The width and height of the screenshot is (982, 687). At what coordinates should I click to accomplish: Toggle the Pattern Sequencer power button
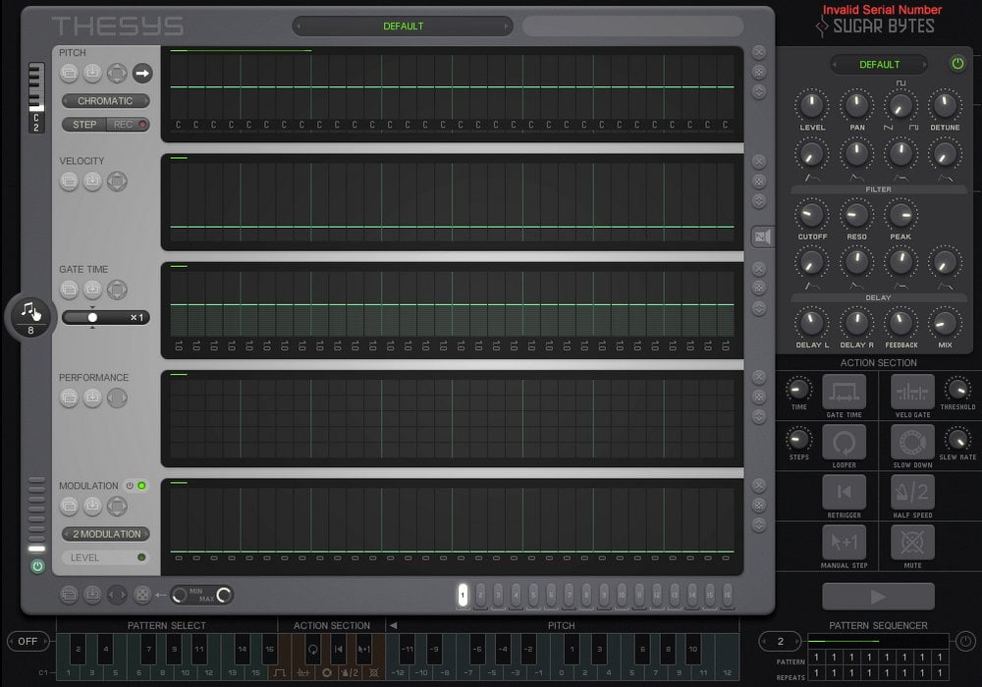[x=965, y=641]
